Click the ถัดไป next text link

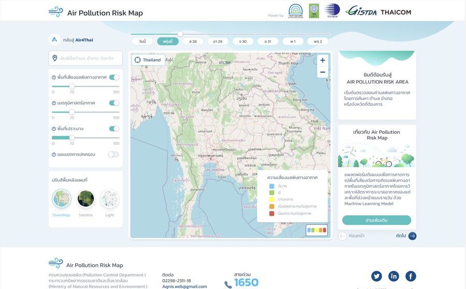click(401, 236)
